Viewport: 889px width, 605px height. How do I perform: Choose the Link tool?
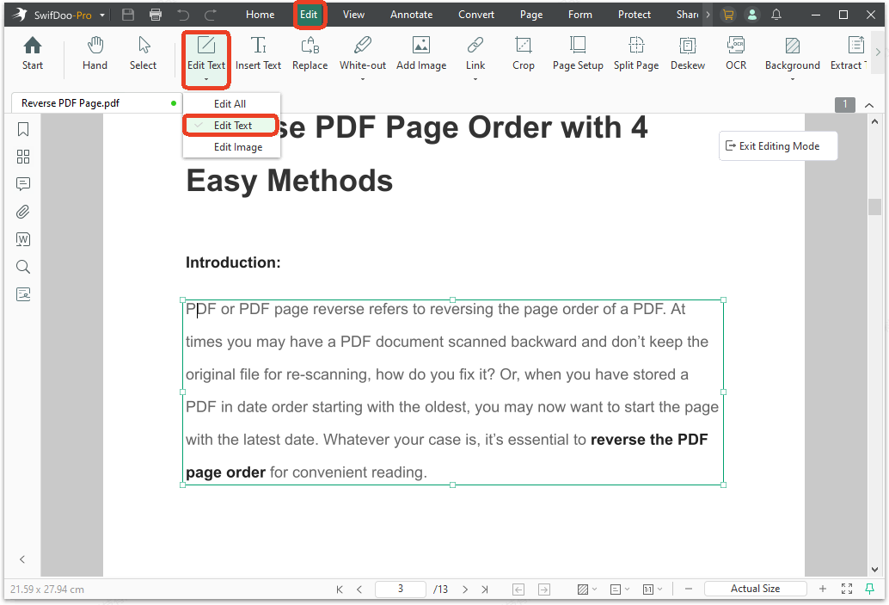click(475, 53)
